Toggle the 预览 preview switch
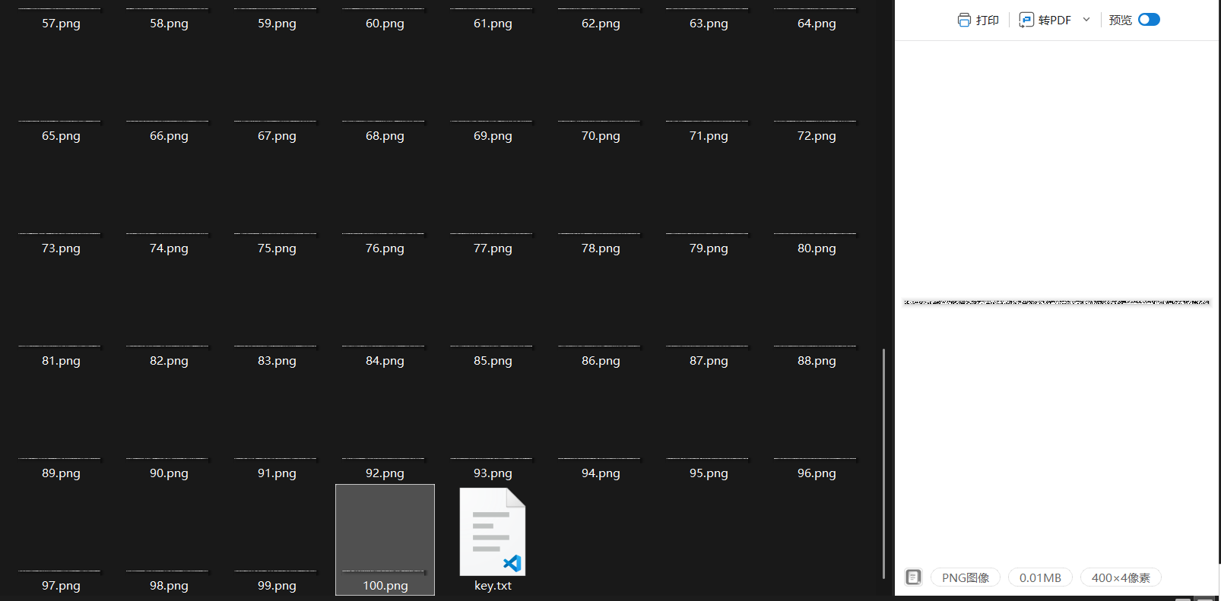Screen dimensions: 1221x601 point(1149,20)
